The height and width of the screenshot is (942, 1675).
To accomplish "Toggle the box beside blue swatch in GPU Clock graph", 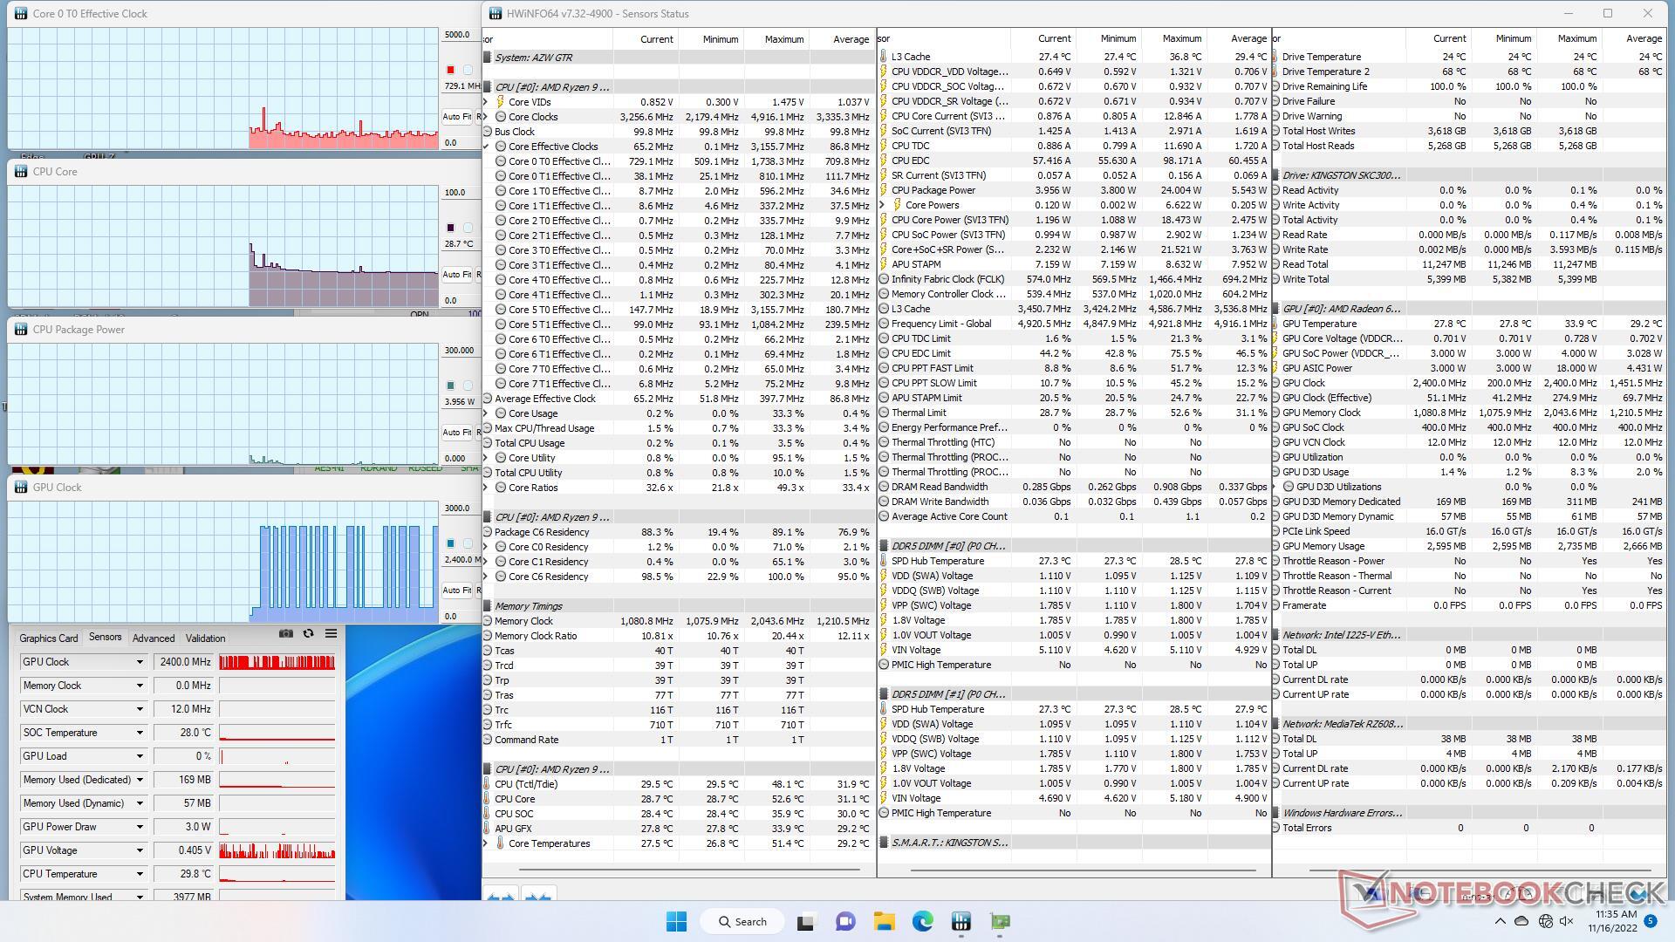I will pos(468,543).
